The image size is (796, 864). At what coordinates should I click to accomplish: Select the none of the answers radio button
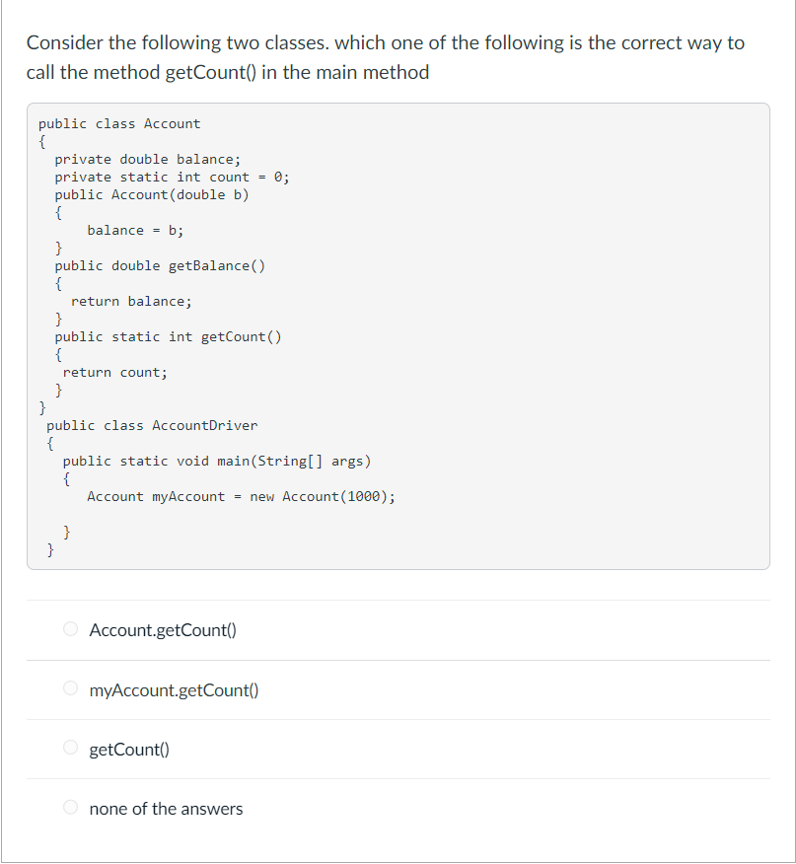[x=70, y=807]
